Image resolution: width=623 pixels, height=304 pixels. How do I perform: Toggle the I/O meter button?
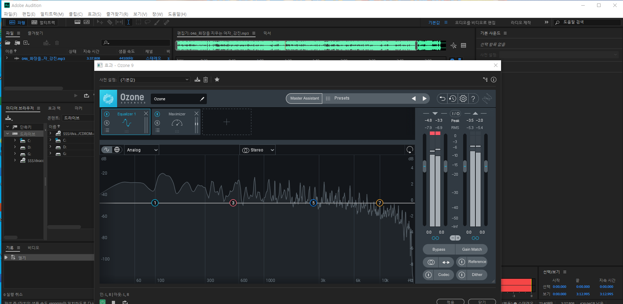(x=455, y=114)
